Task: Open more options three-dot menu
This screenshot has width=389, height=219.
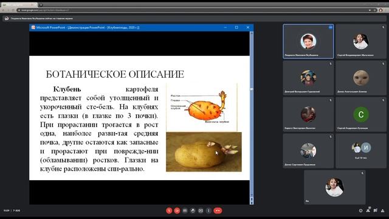Action: (208, 210)
